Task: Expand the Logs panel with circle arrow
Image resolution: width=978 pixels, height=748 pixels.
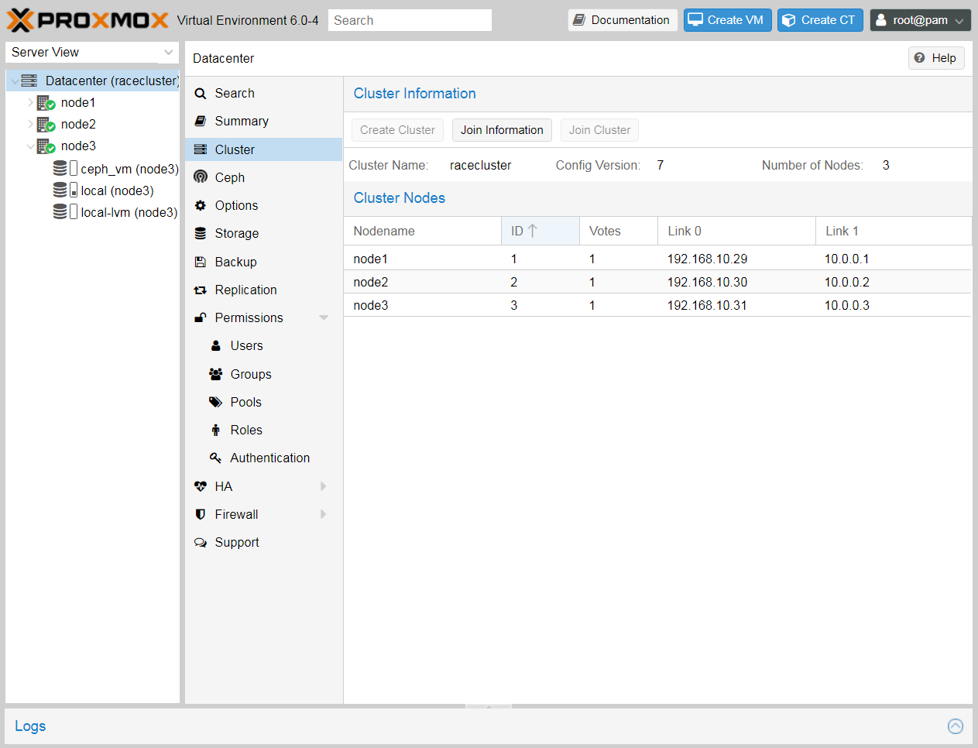Action: tap(956, 726)
